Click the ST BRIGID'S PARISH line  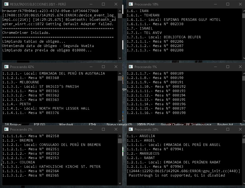(x=40, y=87)
